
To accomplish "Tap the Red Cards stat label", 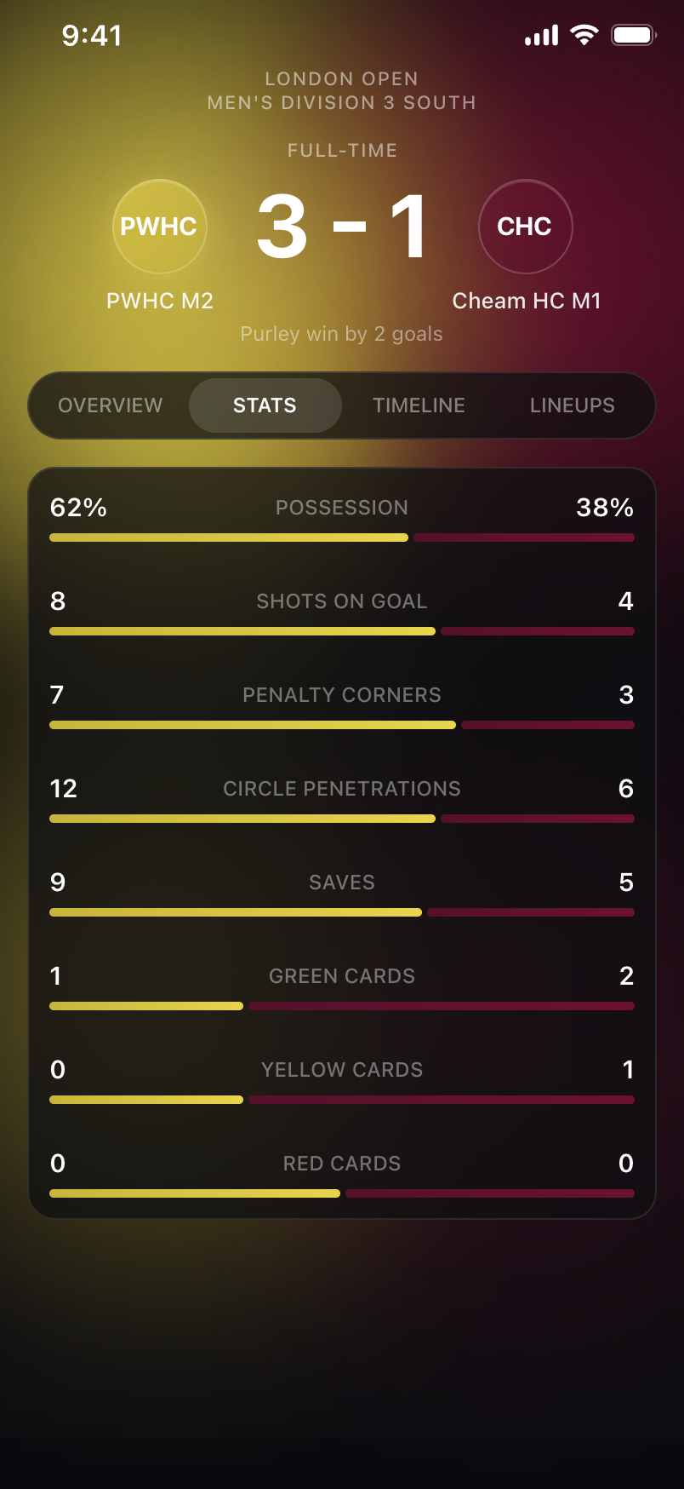I will pyautogui.click(x=342, y=1164).
